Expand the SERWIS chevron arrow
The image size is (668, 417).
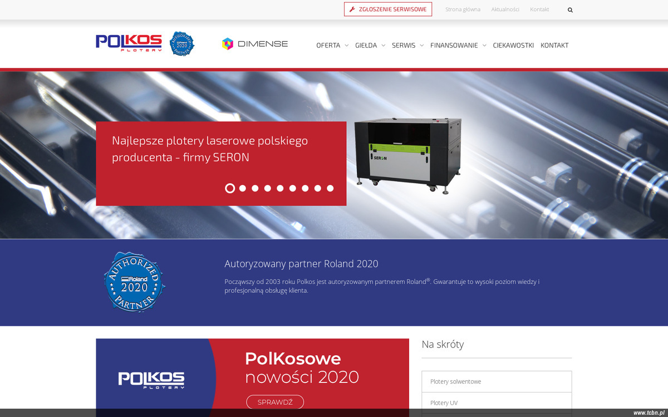[x=421, y=46]
